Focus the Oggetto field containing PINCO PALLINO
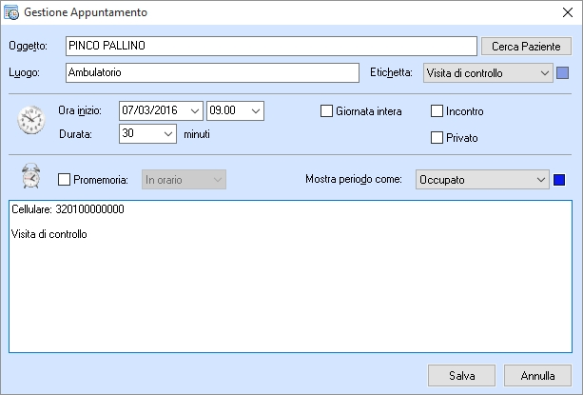The height and width of the screenshot is (395, 583). point(271,46)
